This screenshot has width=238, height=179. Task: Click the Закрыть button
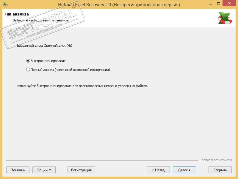tap(220, 170)
